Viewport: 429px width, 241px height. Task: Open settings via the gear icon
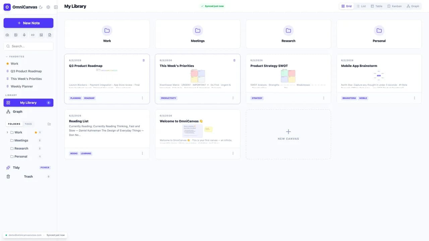(x=48, y=7)
